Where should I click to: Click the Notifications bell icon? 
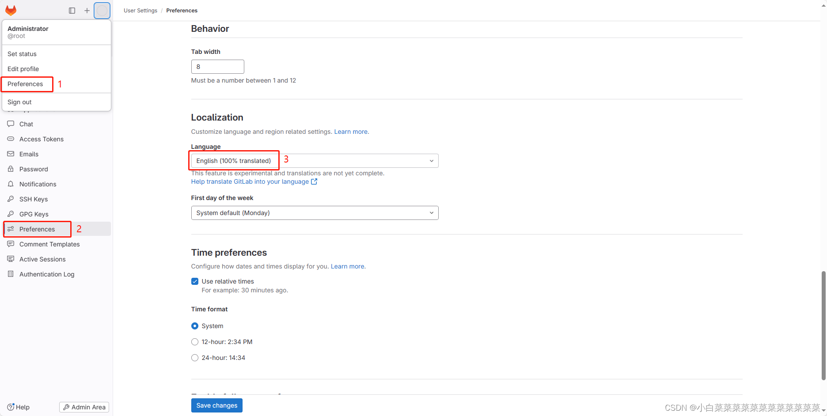pos(11,184)
